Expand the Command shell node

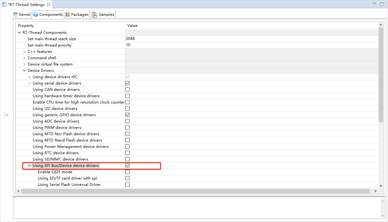(24, 58)
